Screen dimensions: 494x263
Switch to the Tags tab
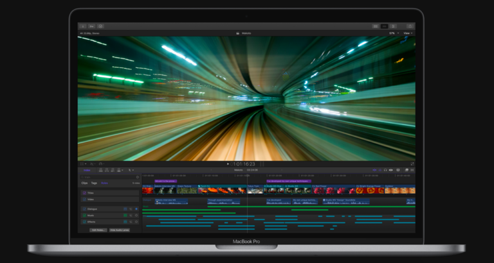tap(94, 183)
